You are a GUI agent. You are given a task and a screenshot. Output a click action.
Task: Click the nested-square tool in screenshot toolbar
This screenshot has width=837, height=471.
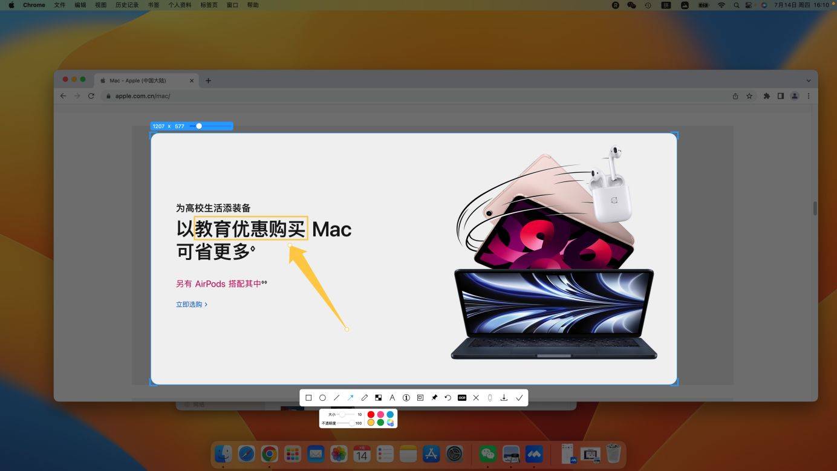[x=420, y=398]
